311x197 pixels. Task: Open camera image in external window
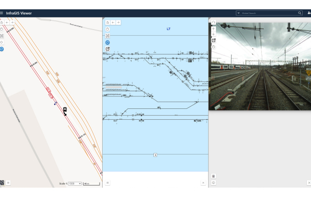coord(214,40)
